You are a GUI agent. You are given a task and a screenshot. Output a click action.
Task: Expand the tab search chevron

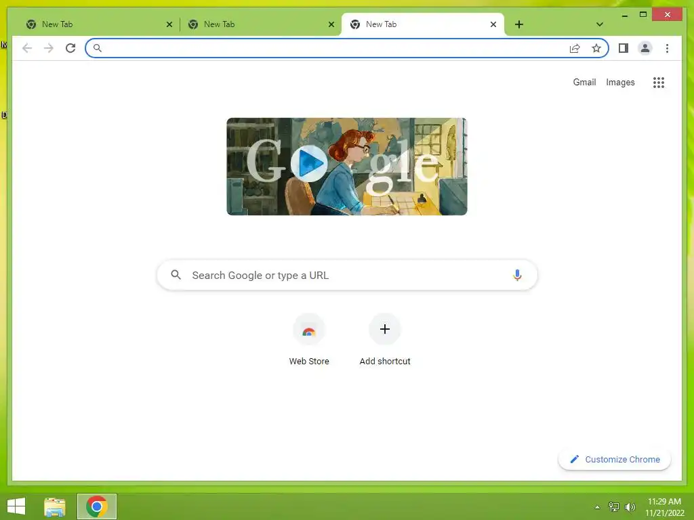pos(600,24)
